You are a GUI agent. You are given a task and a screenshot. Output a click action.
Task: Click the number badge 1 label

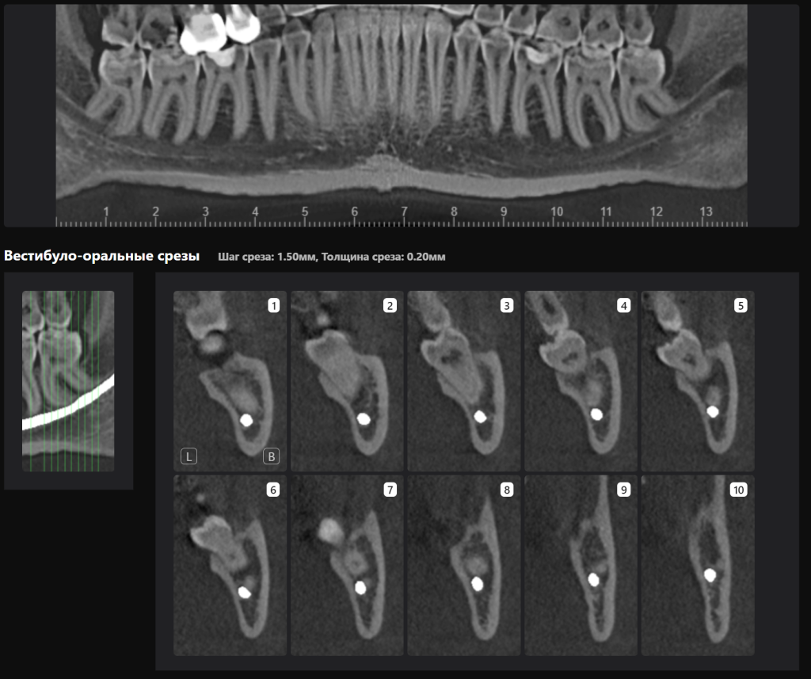273,305
